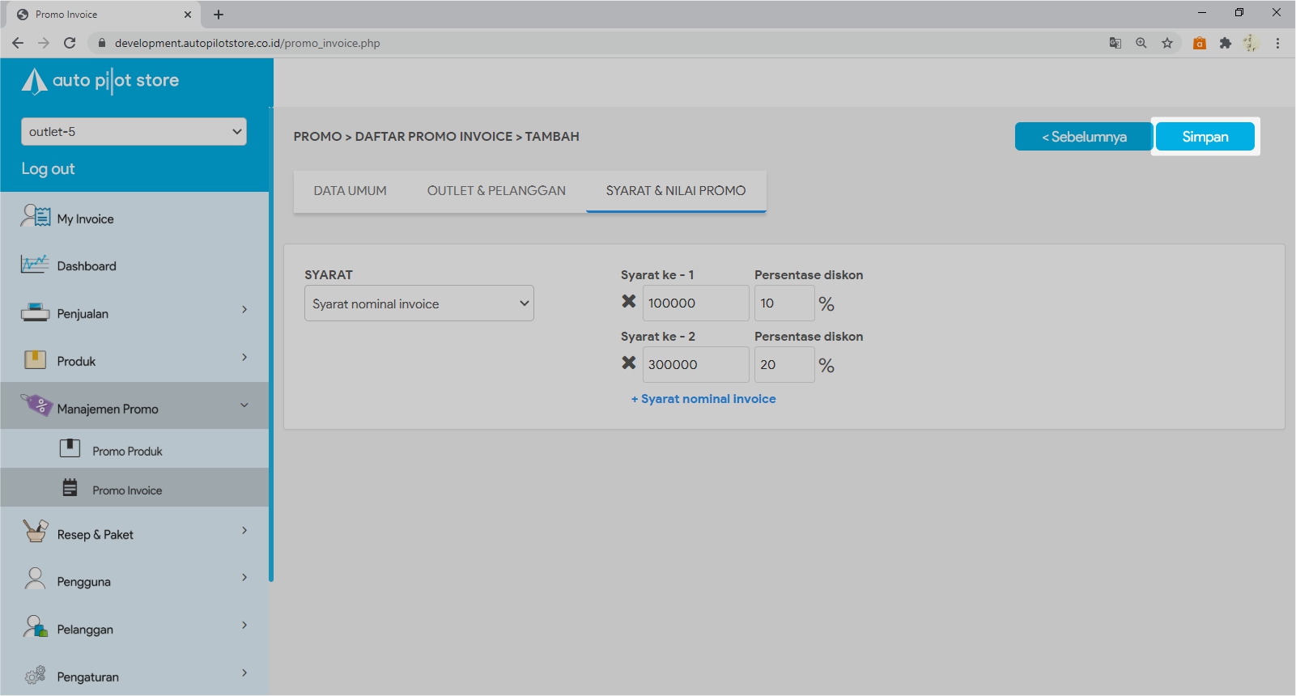Click the Pengaturan gear icon
1296x696 pixels.
point(35,676)
